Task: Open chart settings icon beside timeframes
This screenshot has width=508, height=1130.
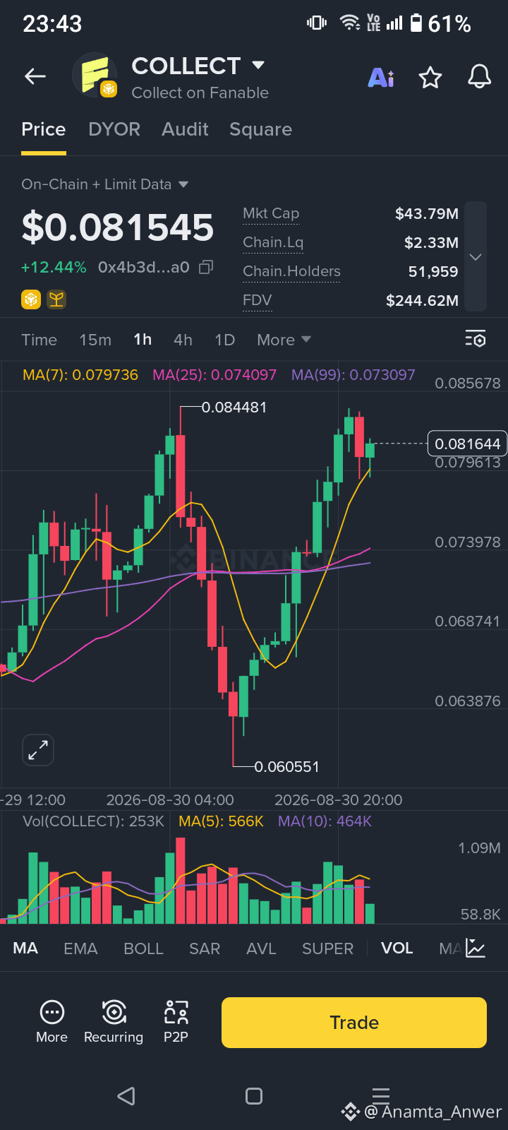Action: coord(476,339)
